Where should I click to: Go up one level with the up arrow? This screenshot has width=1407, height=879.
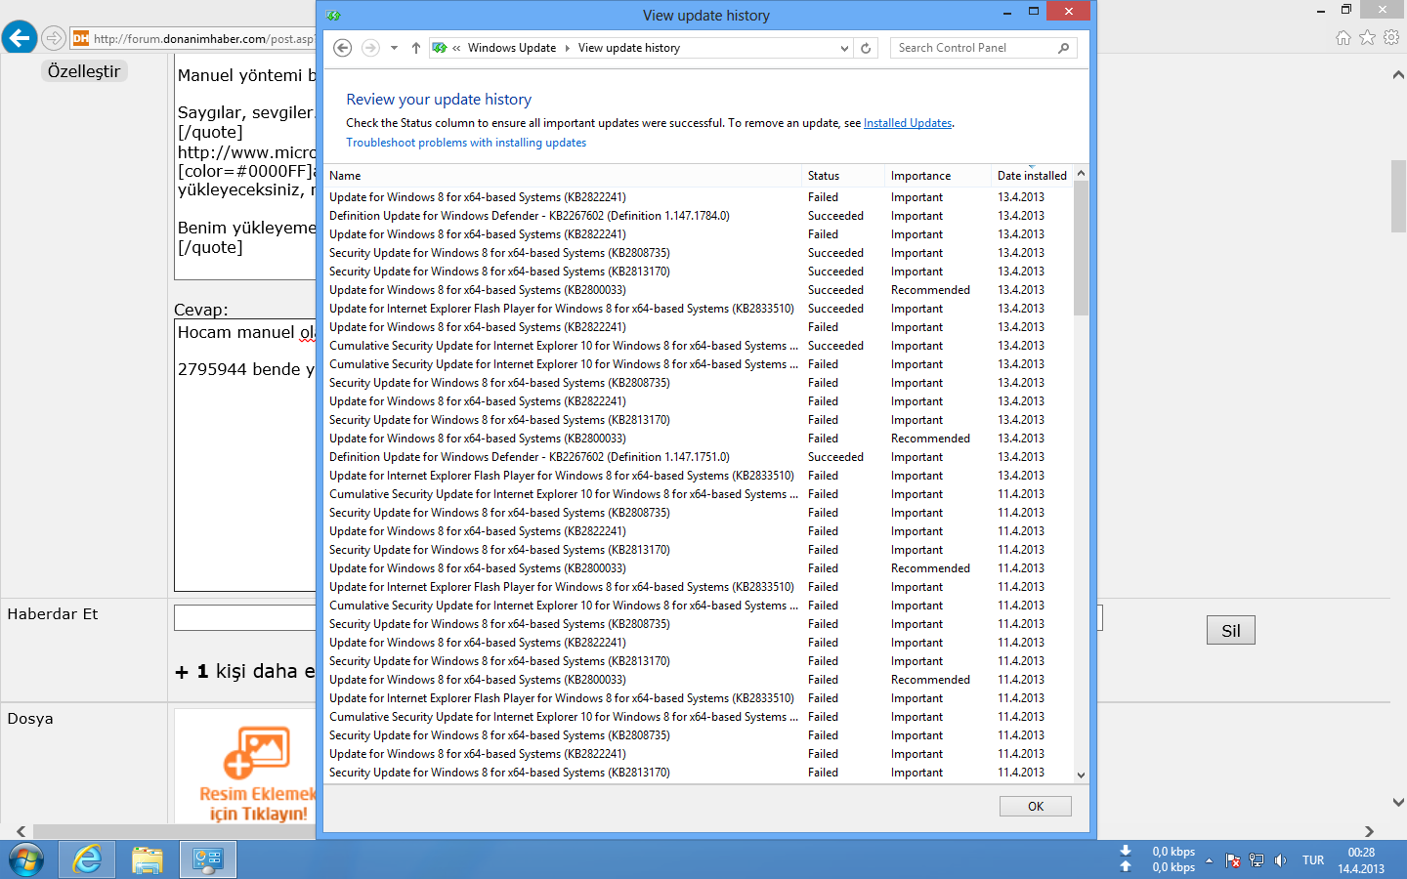pos(416,48)
